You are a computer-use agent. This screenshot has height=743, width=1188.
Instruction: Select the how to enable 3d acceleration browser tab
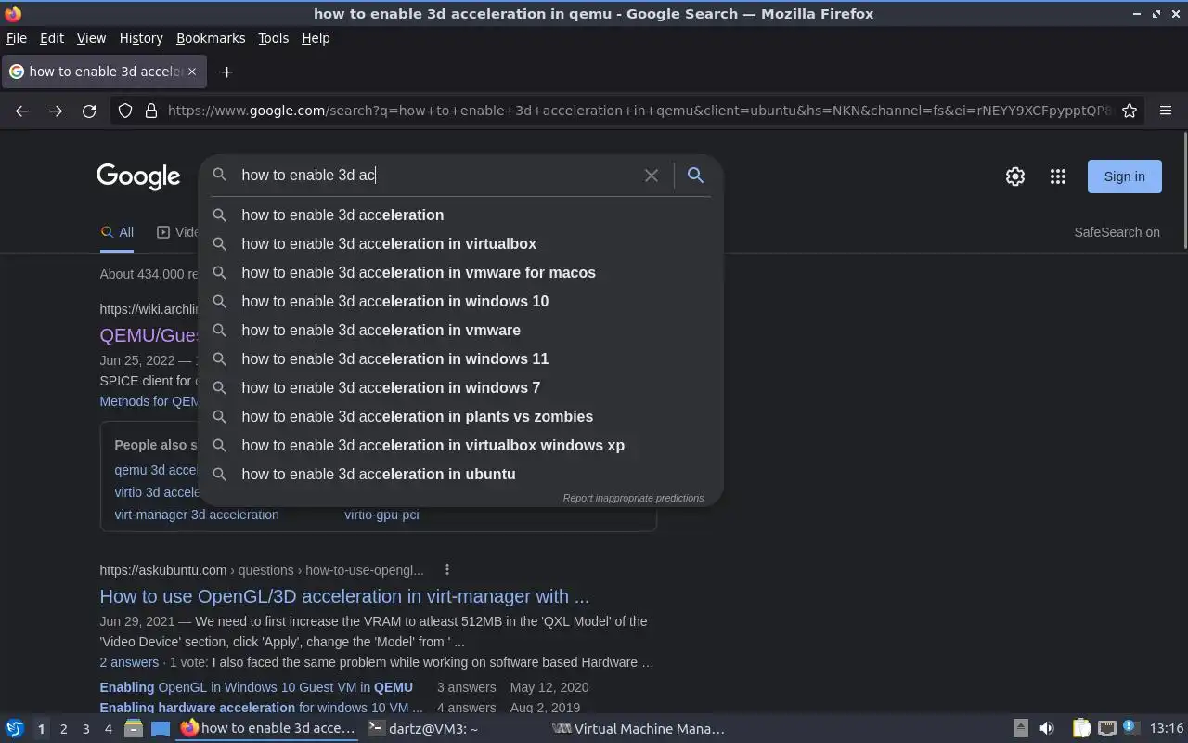104,72
